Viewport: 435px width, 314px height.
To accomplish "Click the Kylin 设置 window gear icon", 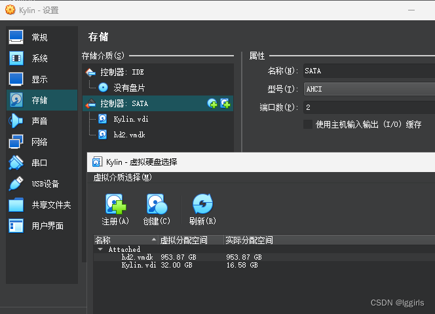I will point(10,10).
